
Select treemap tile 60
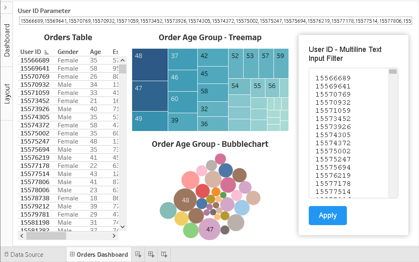tap(183, 102)
